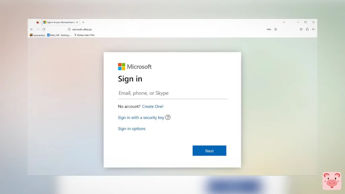This screenshot has width=345, height=194.
Task: Reload the page with the refresh icon
Action: point(44,29)
